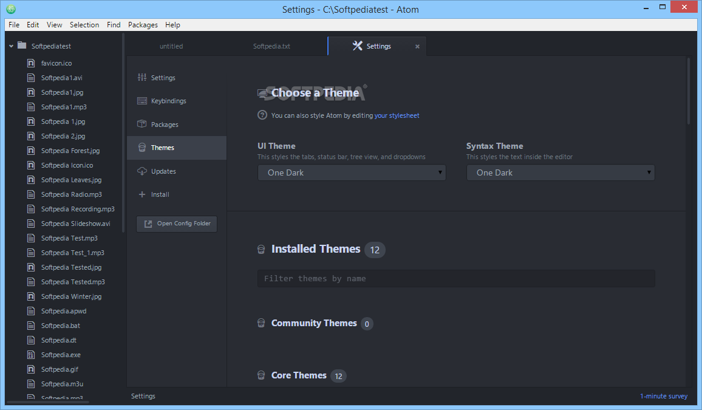Click the Install plus icon
The height and width of the screenshot is (410, 702).
[142, 194]
